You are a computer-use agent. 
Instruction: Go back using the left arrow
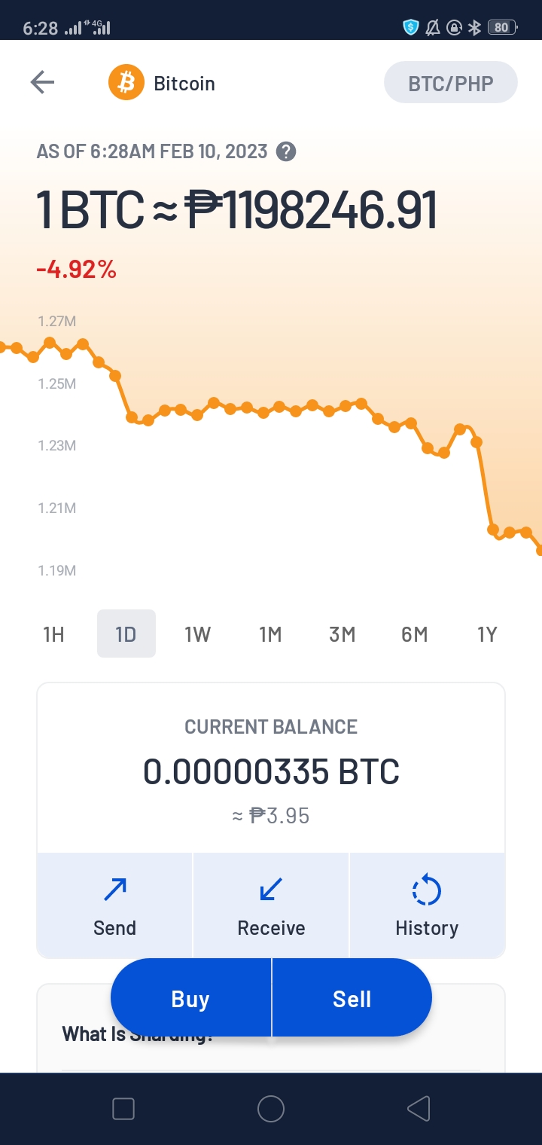pos(42,82)
